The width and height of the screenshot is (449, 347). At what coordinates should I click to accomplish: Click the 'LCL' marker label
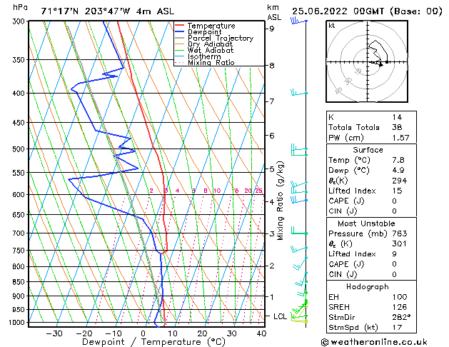click(280, 316)
